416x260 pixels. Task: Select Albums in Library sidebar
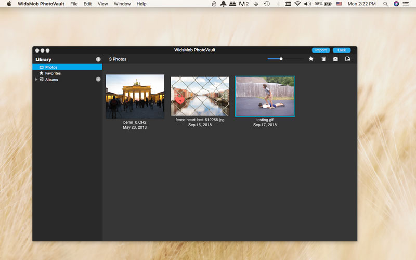(x=51, y=80)
